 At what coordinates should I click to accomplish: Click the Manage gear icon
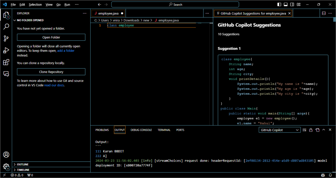tap(6, 166)
